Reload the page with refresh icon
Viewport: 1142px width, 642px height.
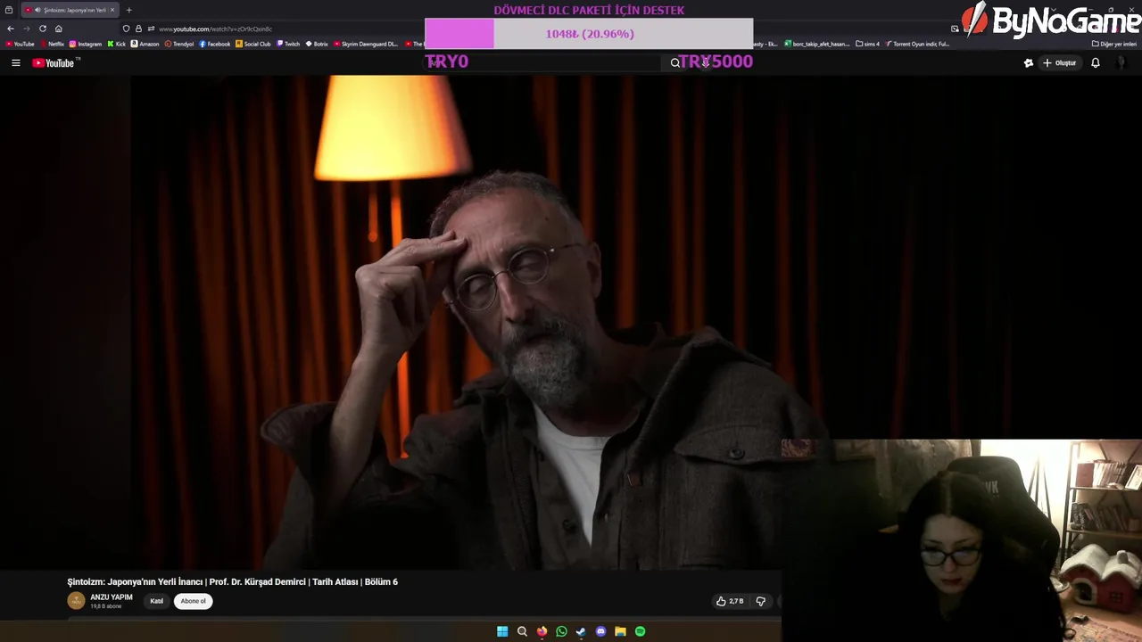pos(42,29)
